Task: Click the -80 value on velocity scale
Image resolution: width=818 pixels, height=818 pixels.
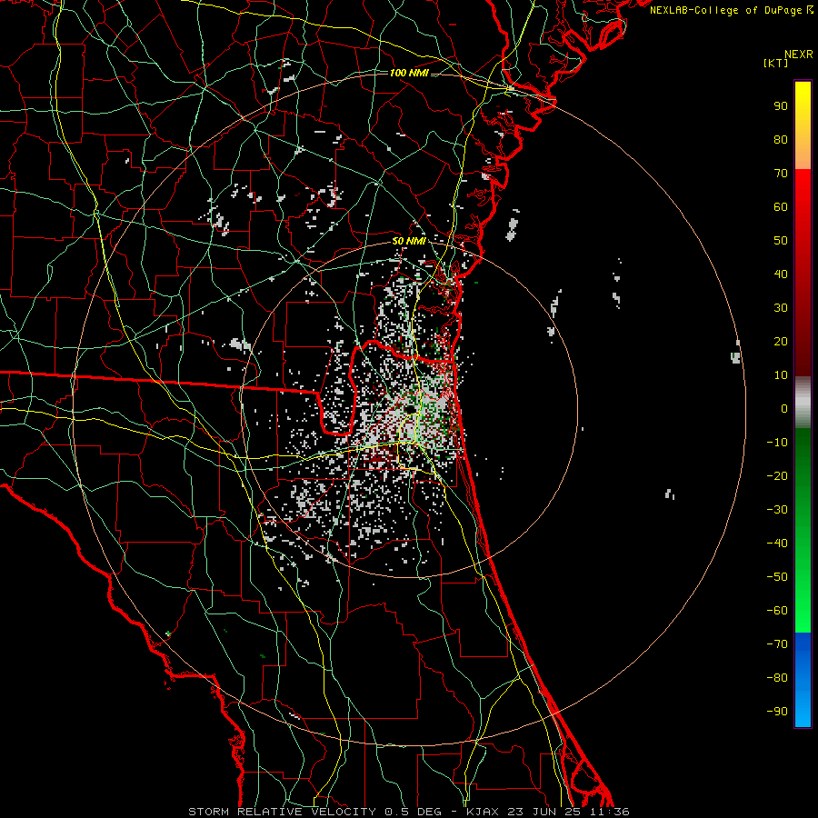Action: [777, 678]
